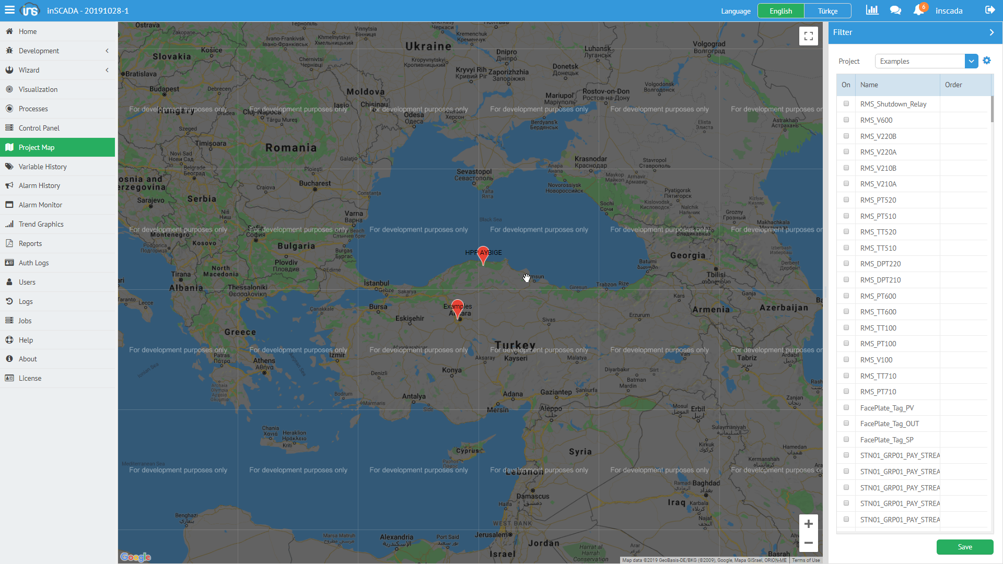Click the License card icon
Viewport: 1003px width, 564px height.
point(9,378)
